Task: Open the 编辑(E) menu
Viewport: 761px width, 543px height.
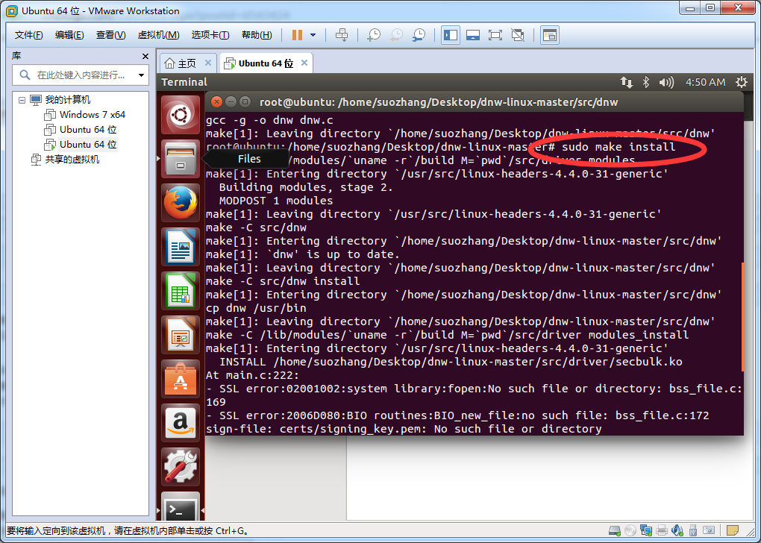Action: [x=69, y=35]
